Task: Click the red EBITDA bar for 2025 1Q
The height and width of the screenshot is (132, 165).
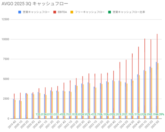Action: tap(145, 79)
